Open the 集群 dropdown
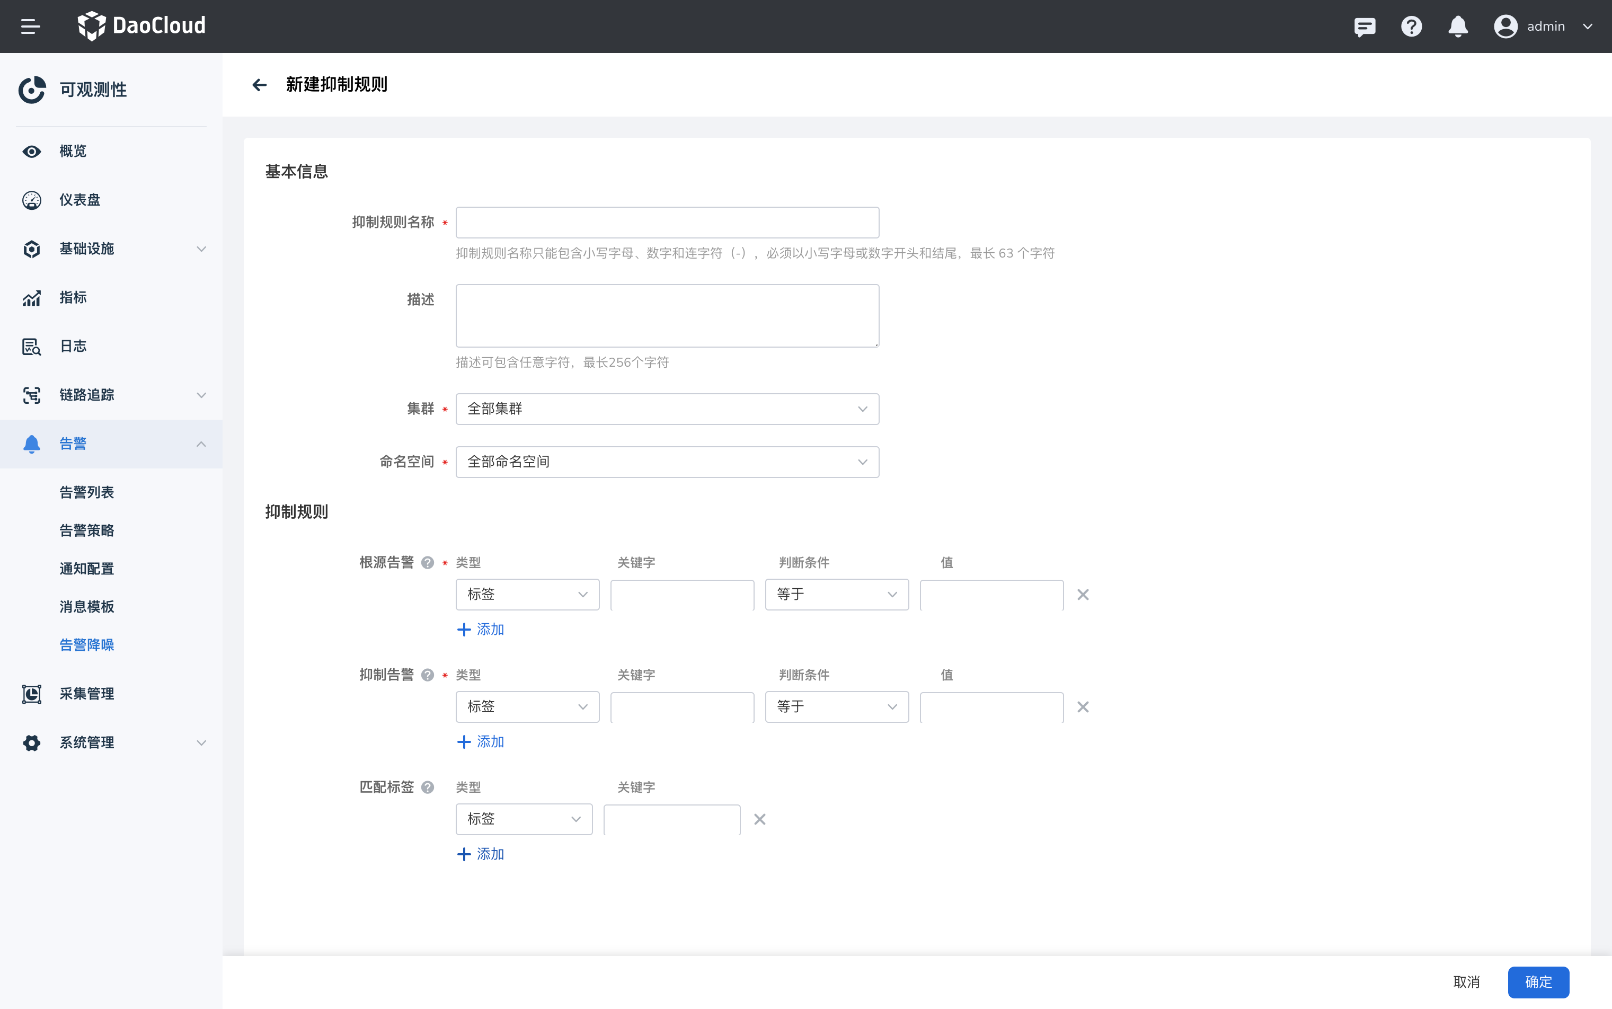 [667, 409]
